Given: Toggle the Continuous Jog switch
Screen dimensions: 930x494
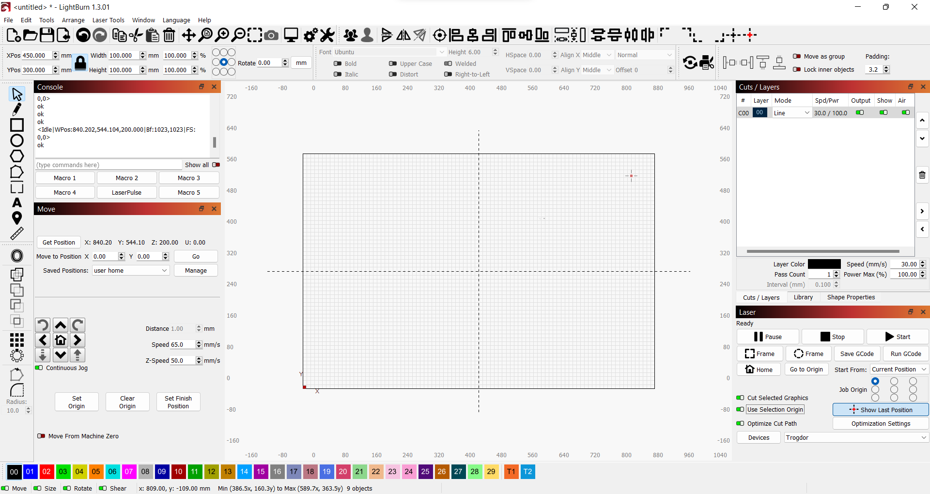Looking at the screenshot, I should pyautogui.click(x=39, y=368).
